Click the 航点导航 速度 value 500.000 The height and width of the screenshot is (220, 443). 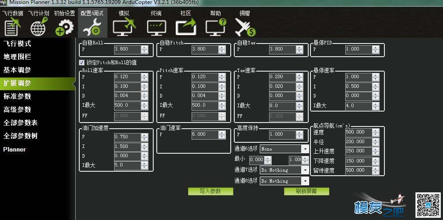click(x=358, y=132)
